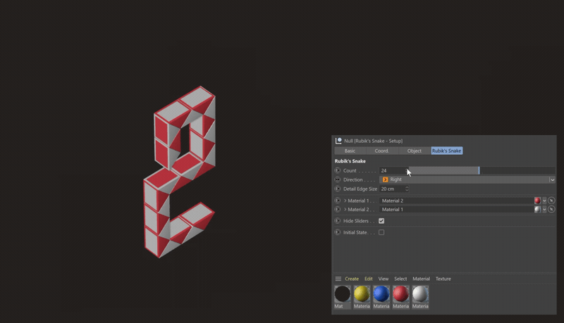Open the Direction dropdown set to Right

467,179
